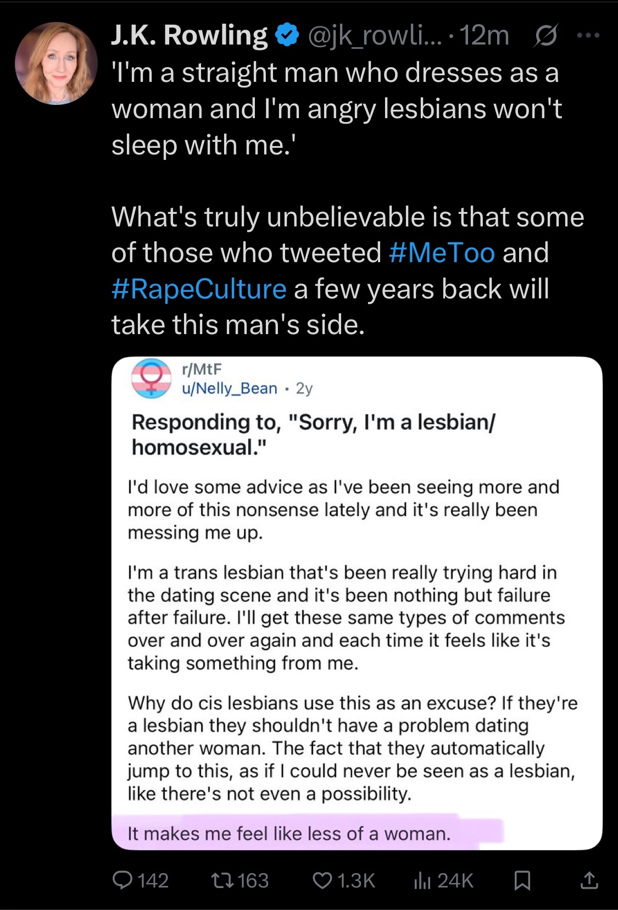The image size is (618, 910).
Task: Tap the share upload icon
Action: point(589,880)
